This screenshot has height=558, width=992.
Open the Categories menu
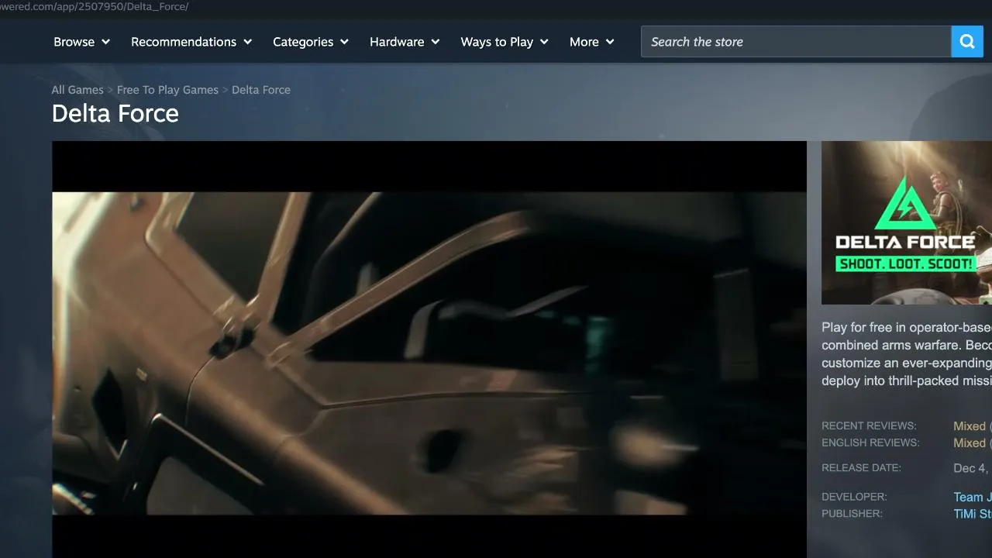tap(311, 42)
